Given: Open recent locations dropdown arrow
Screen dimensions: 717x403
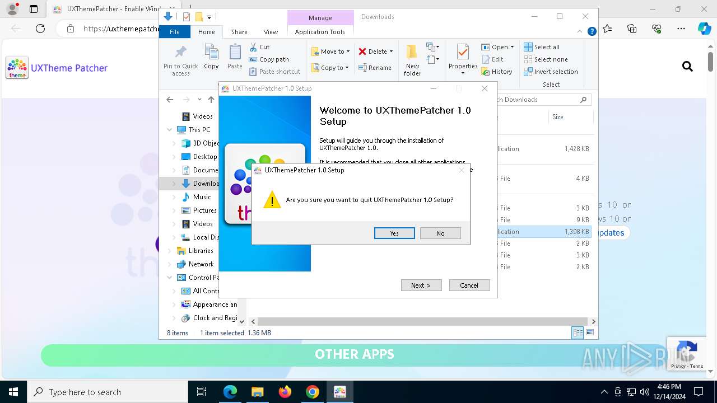Looking at the screenshot, I should 199,100.
